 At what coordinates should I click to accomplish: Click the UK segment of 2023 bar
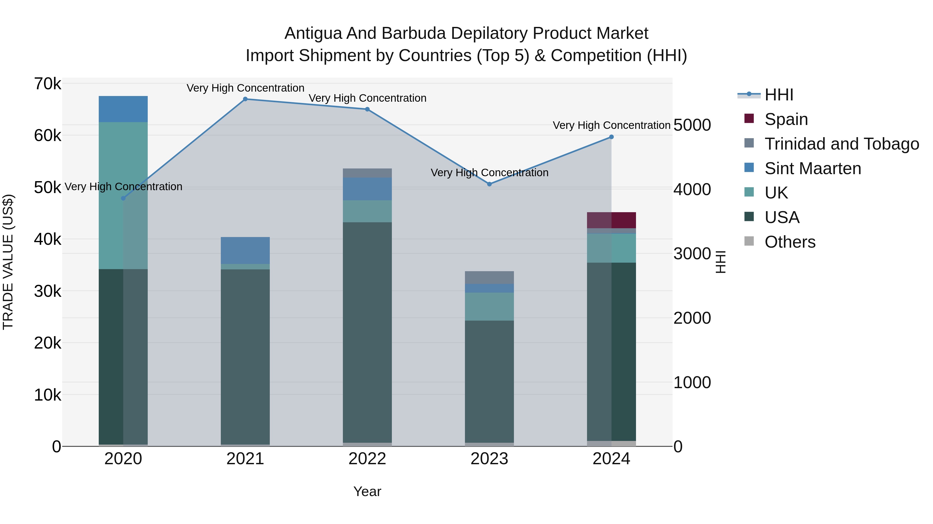pos(489,307)
